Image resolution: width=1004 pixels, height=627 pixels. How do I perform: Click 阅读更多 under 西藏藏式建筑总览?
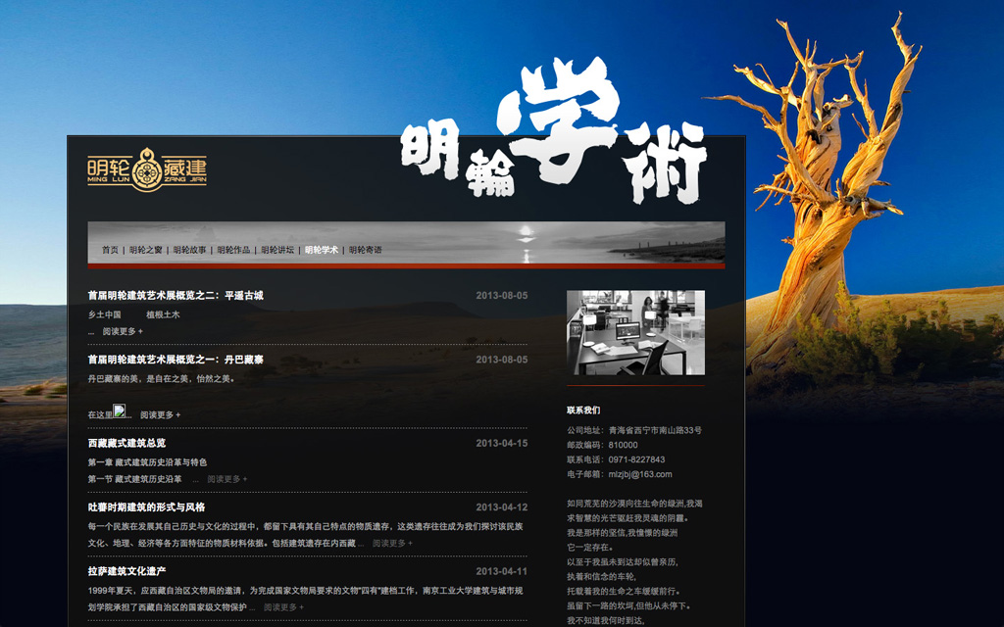point(227,479)
